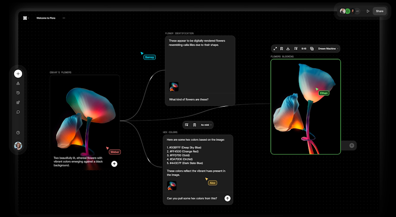396x217 pixels.
Task: Open the blocks library icon in sidebar
Action: (x=18, y=103)
